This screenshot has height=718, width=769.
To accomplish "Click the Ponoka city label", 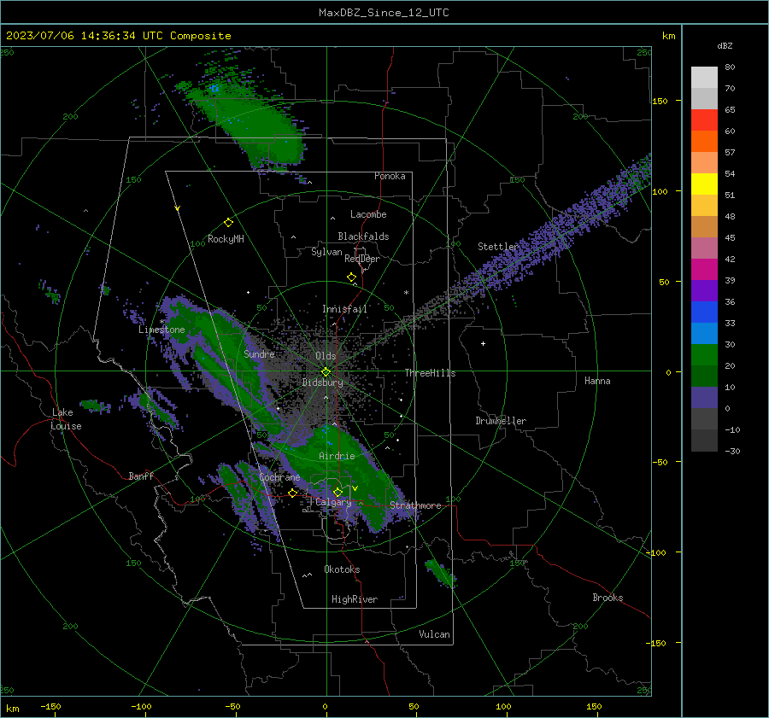I will pos(390,176).
